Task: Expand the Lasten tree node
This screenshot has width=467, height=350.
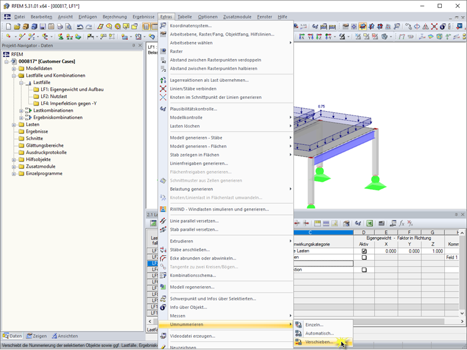Action: (14, 125)
